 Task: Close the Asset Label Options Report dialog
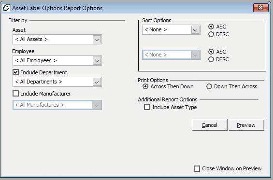click(260, 8)
